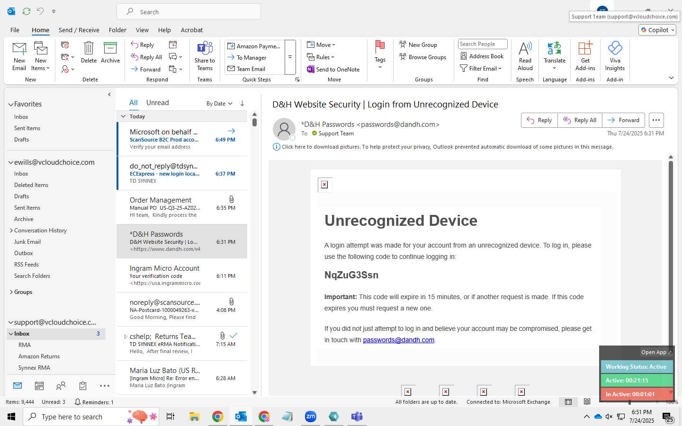Collapse the Favorites section
The width and height of the screenshot is (682, 426).
click(x=11, y=104)
